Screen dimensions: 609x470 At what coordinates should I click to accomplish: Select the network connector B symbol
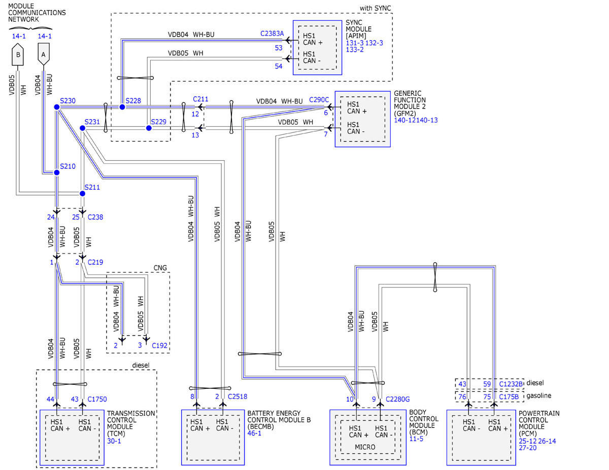point(18,56)
